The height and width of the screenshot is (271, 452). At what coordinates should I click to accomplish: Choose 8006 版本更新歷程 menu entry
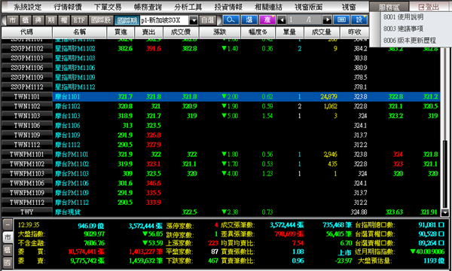tap(409, 41)
